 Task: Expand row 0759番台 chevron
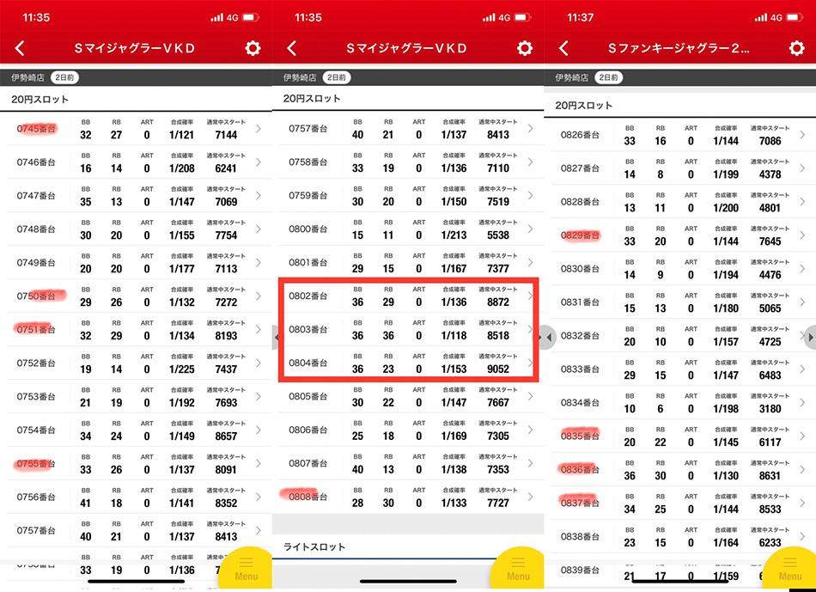click(530, 195)
